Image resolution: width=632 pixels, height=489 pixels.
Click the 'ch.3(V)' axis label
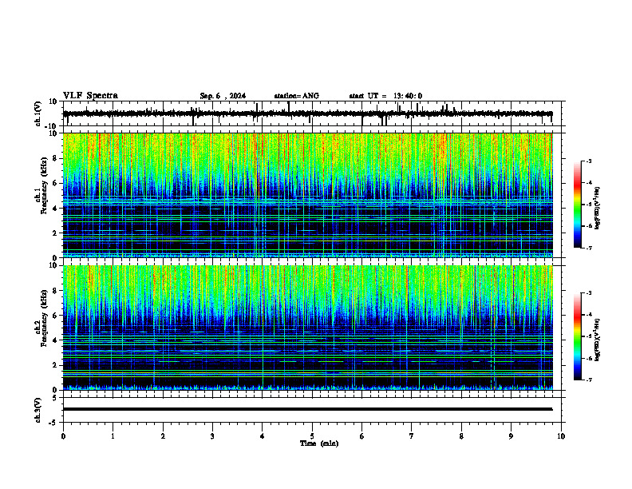pos(38,410)
